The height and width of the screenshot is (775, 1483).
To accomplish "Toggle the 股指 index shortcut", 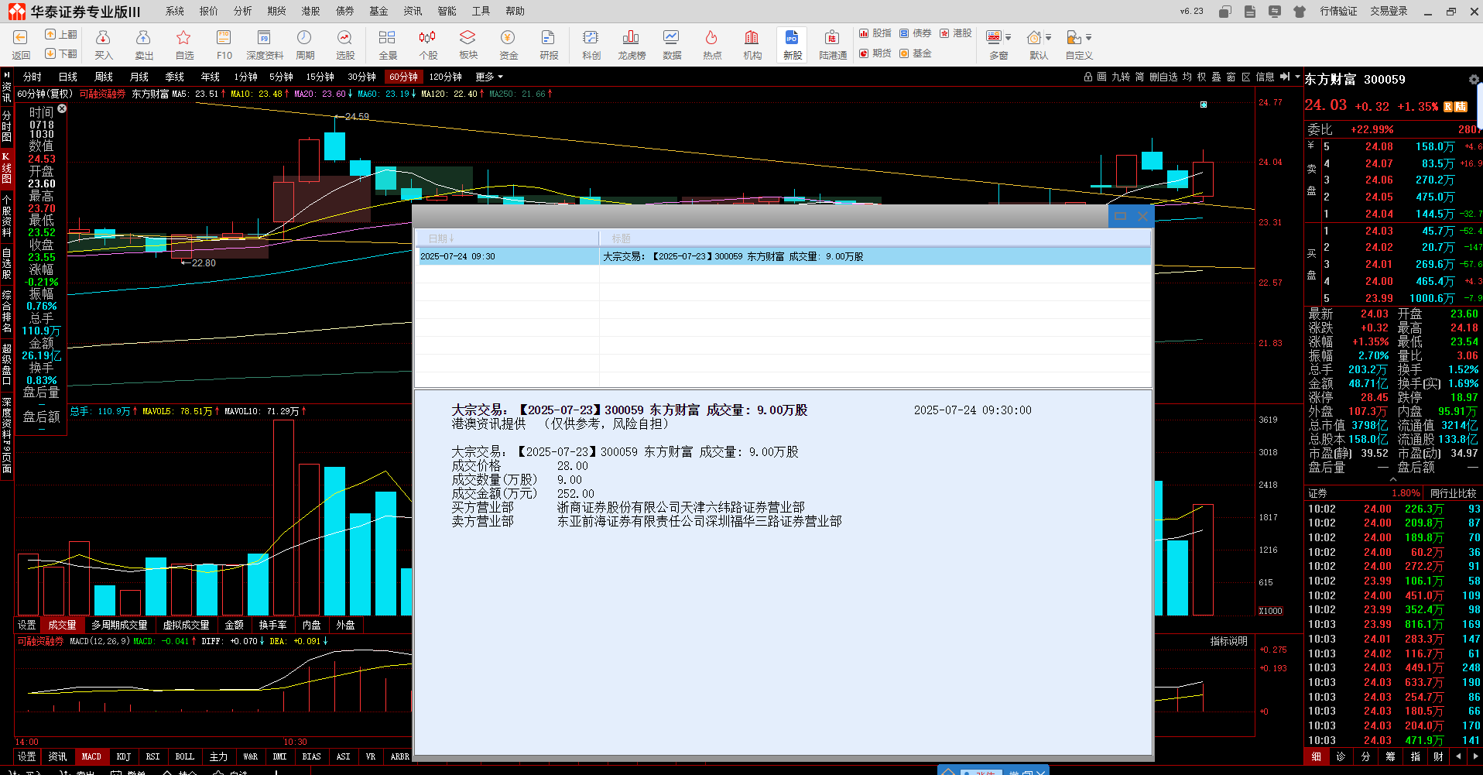I will [x=875, y=33].
